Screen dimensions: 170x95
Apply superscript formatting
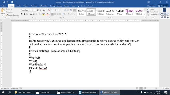[36, 14]
